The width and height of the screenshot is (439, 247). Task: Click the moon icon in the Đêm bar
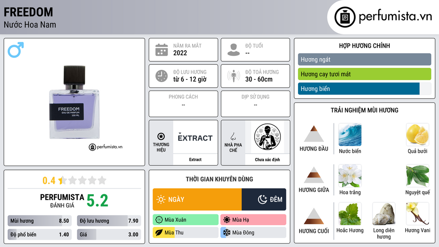262,199
